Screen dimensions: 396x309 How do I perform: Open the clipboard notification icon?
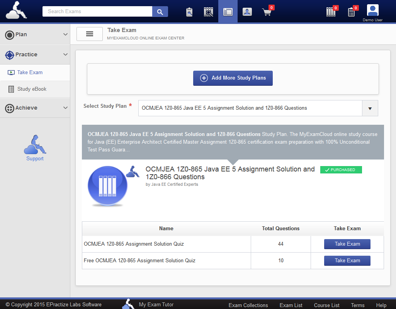point(351,12)
